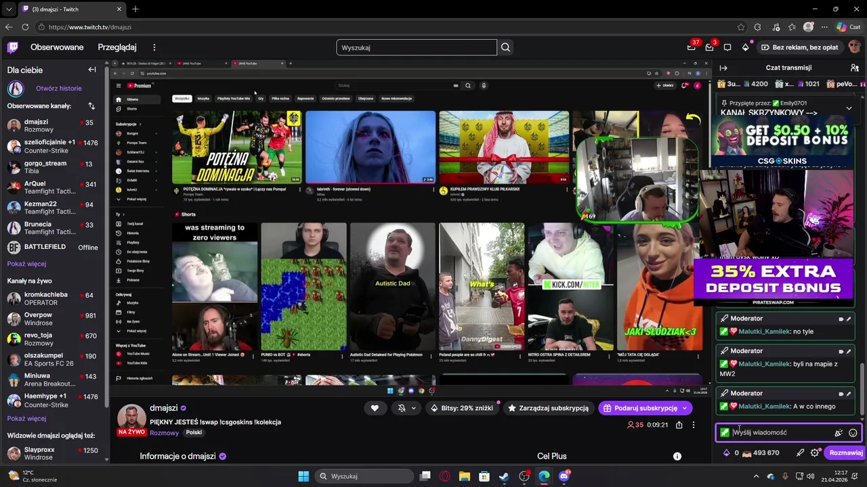Collapse the Dla ciebie sidebar
867x487 pixels.
92,70
